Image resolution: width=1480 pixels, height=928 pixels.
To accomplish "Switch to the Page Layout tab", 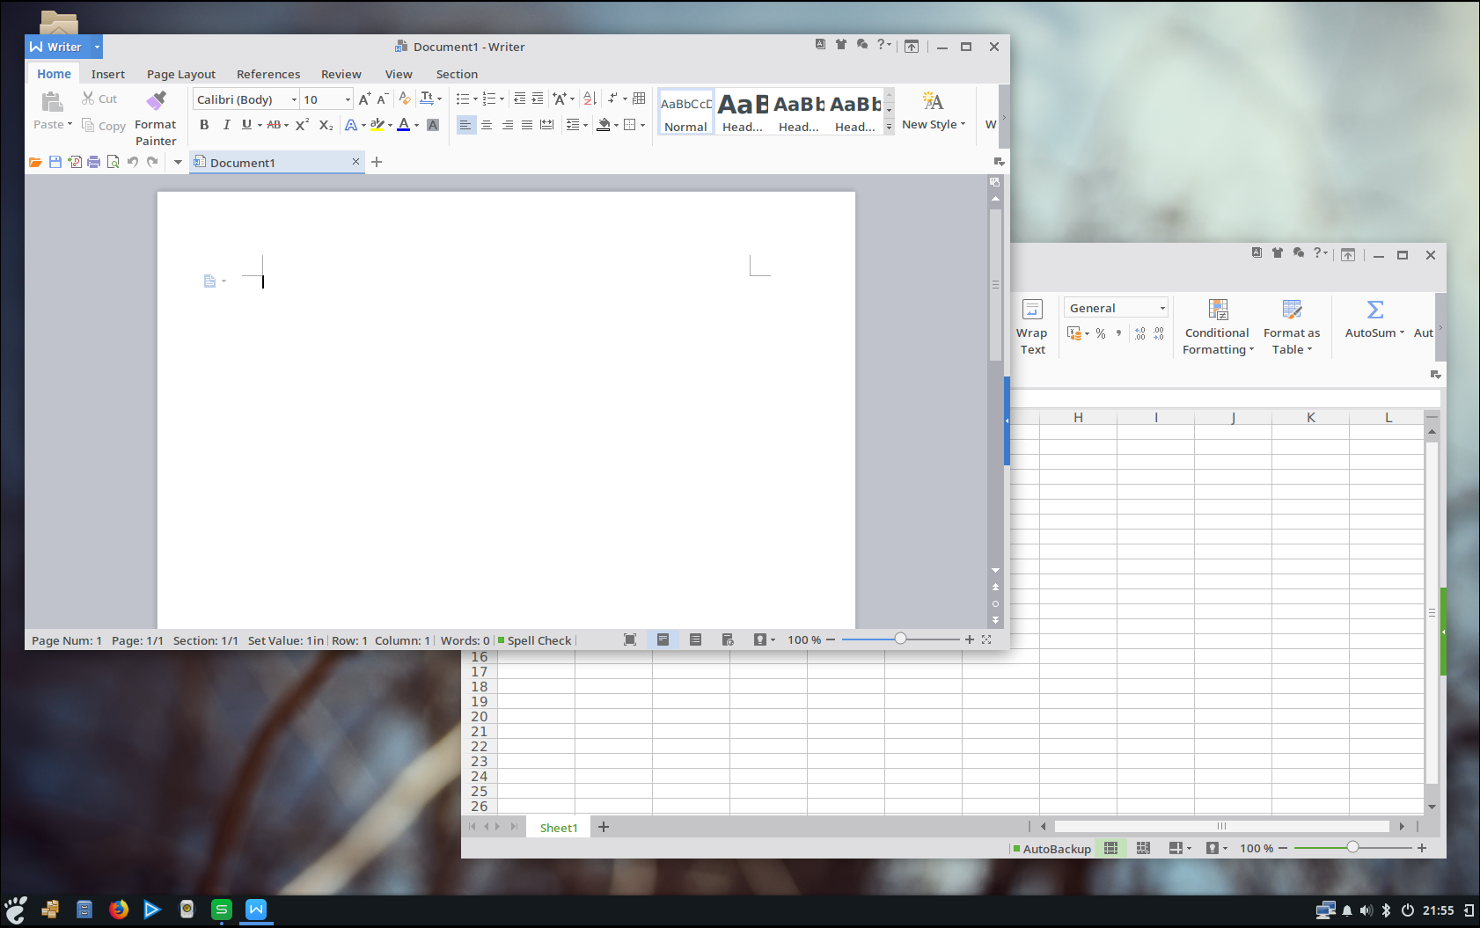I will [181, 74].
